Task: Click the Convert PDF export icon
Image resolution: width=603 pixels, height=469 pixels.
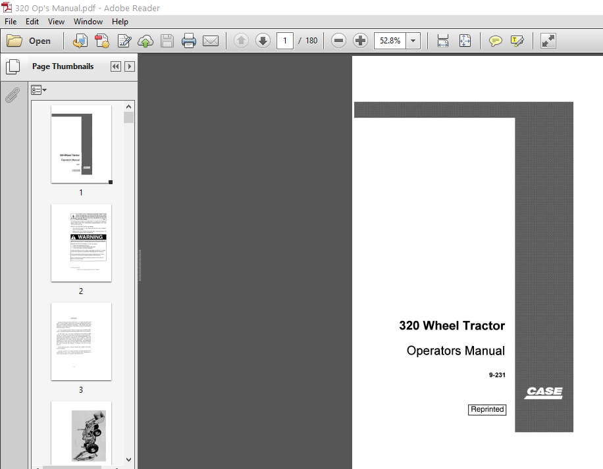Action: [x=80, y=41]
